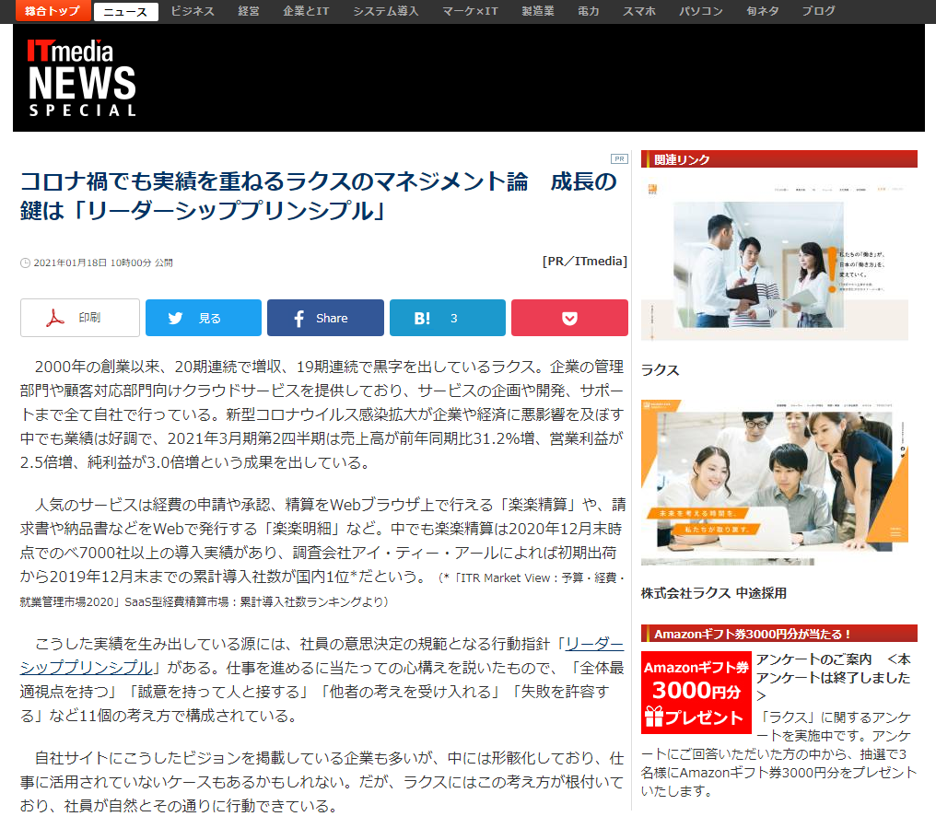Save the article with Pocket icon

pyautogui.click(x=569, y=318)
